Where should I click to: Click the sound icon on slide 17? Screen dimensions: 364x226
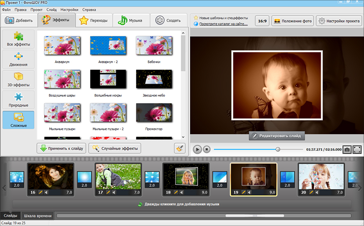pyautogui.click(x=115, y=192)
